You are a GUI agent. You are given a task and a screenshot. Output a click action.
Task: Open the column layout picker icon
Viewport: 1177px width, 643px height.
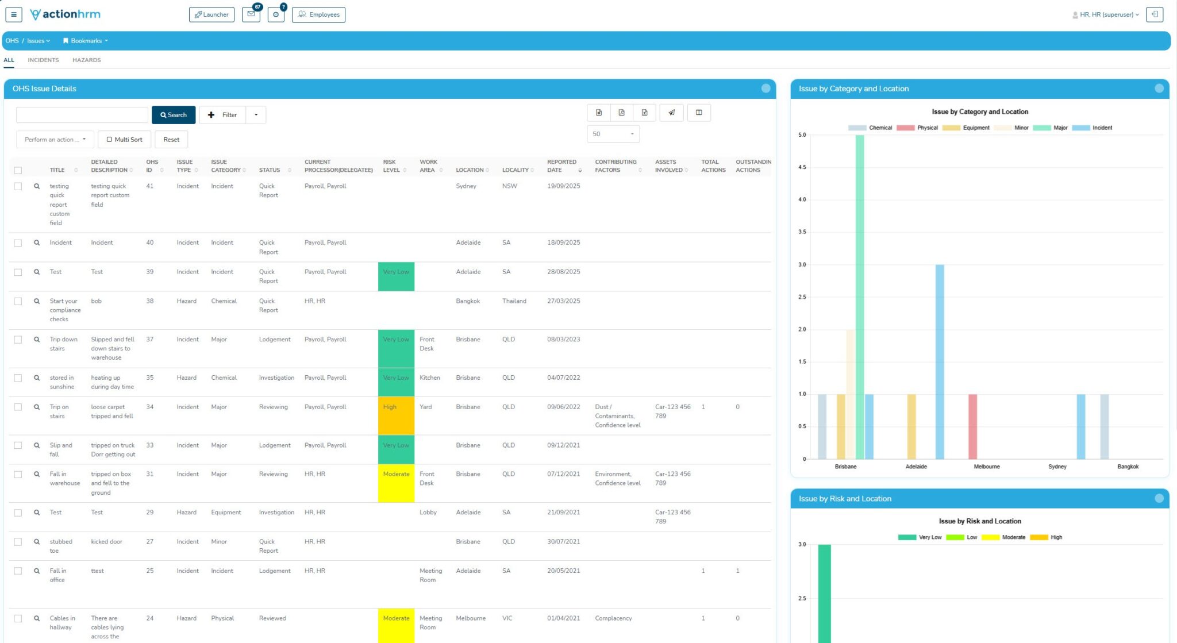coord(699,113)
